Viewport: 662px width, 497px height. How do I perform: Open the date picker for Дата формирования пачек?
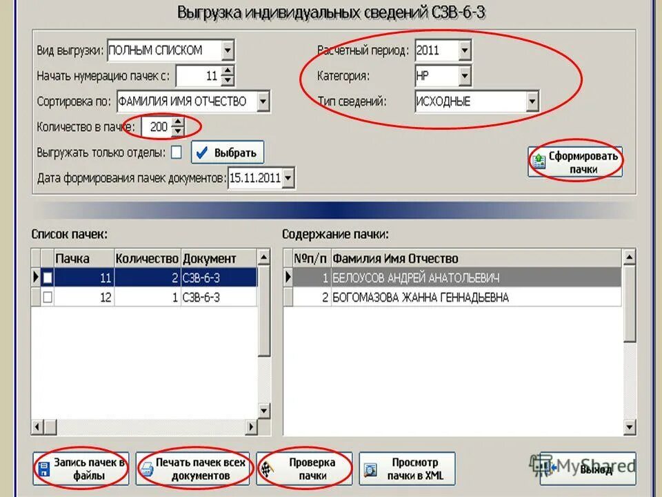coord(288,178)
